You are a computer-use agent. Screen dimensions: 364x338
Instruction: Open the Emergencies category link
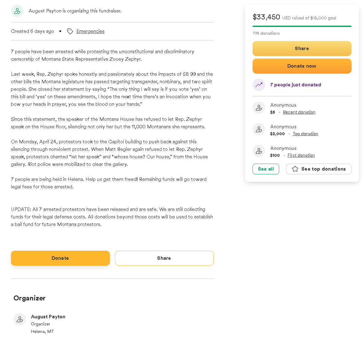click(x=90, y=31)
